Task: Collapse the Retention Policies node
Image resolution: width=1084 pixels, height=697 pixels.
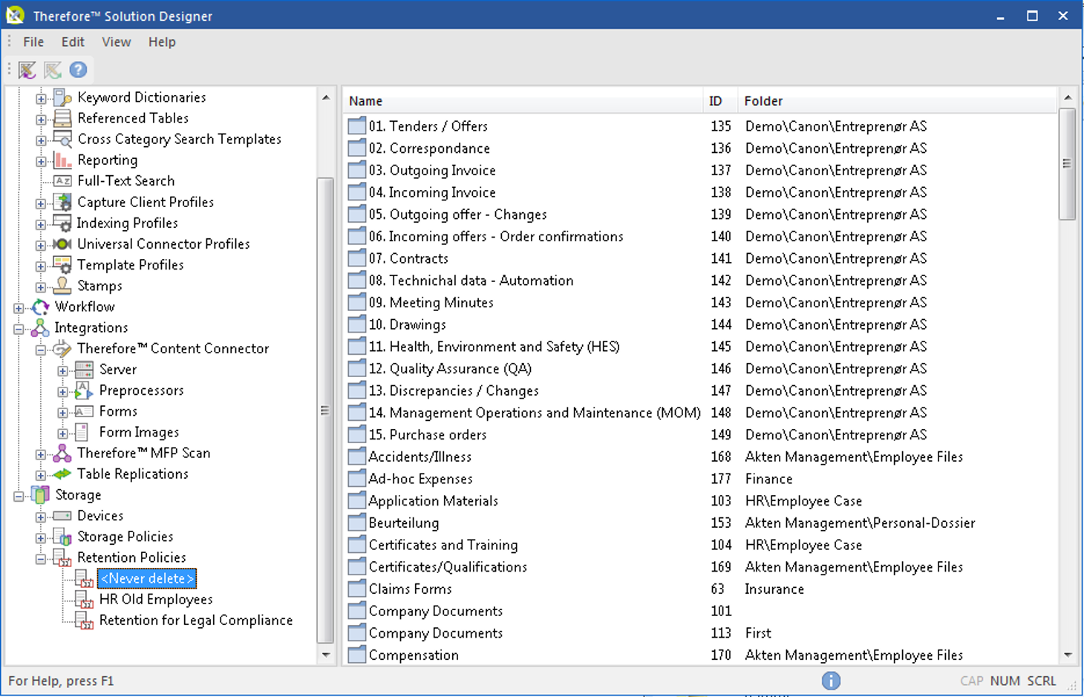Action: click(41, 557)
